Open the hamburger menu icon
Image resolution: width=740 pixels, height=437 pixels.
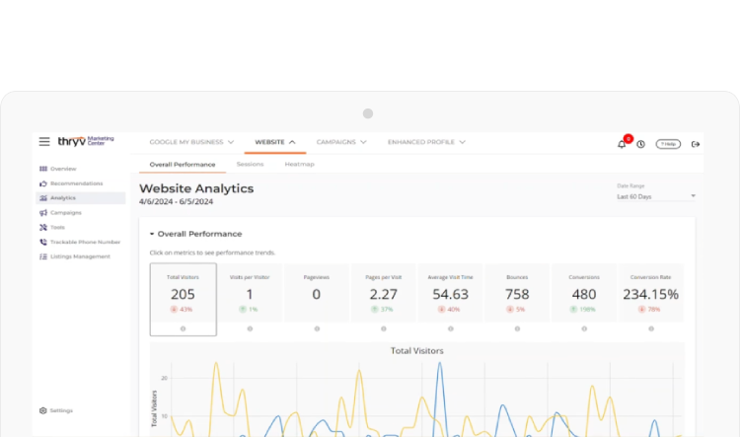pyautogui.click(x=44, y=142)
